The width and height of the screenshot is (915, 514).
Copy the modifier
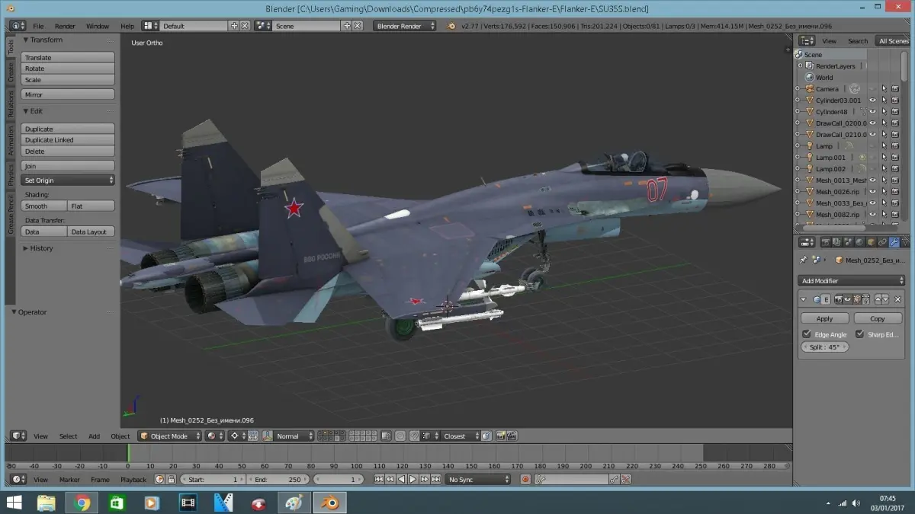[878, 318]
